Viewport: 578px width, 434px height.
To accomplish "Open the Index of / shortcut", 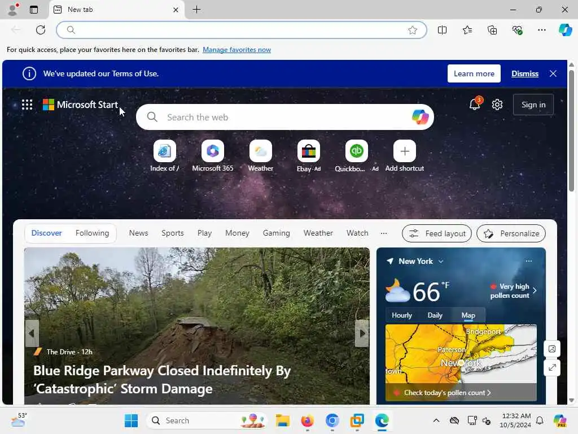I will click(165, 156).
